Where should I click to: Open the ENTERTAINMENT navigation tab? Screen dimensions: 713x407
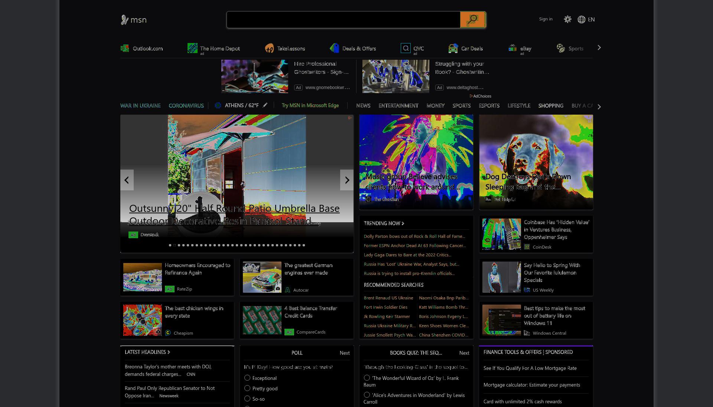point(398,105)
